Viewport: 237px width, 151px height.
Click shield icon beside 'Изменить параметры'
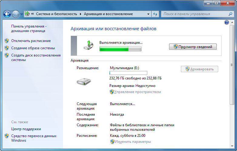click(112, 142)
